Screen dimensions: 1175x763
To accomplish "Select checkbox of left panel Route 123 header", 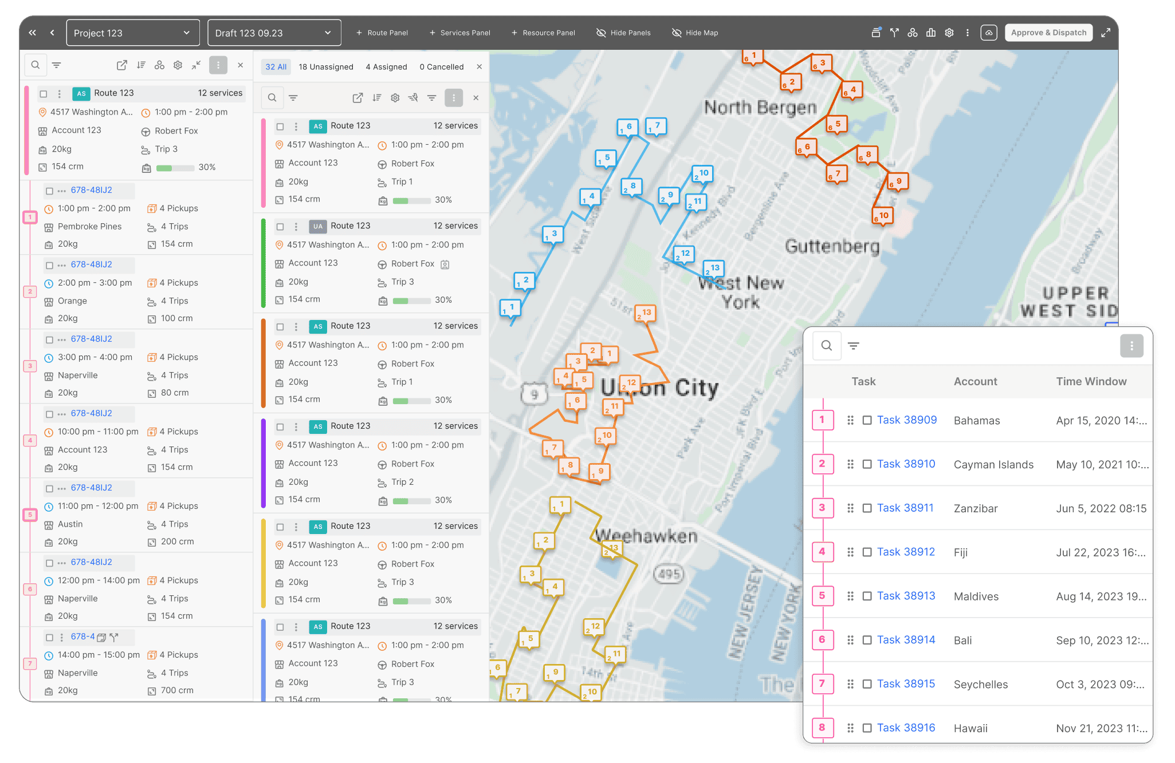I will coord(44,93).
